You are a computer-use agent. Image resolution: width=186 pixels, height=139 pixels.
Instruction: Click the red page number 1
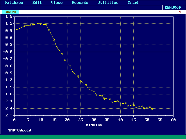180,12
